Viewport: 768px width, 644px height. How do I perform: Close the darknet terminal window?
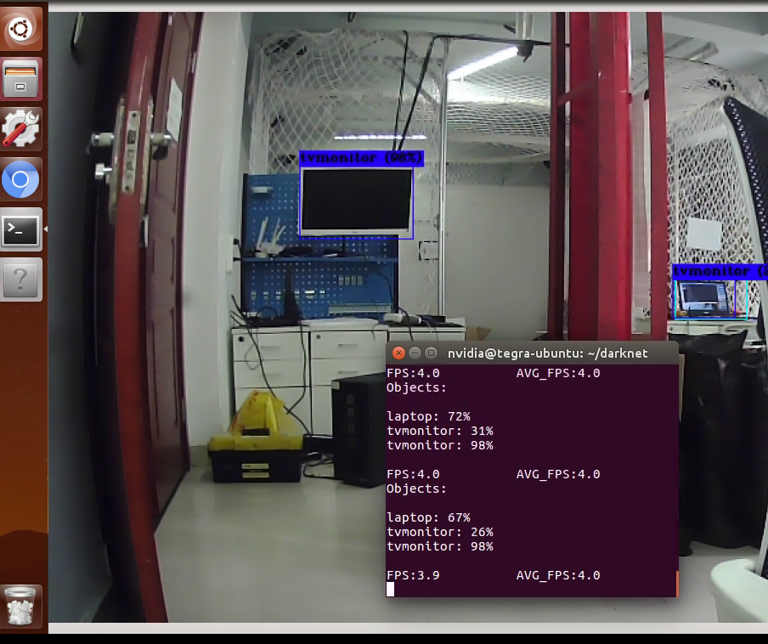pos(398,353)
